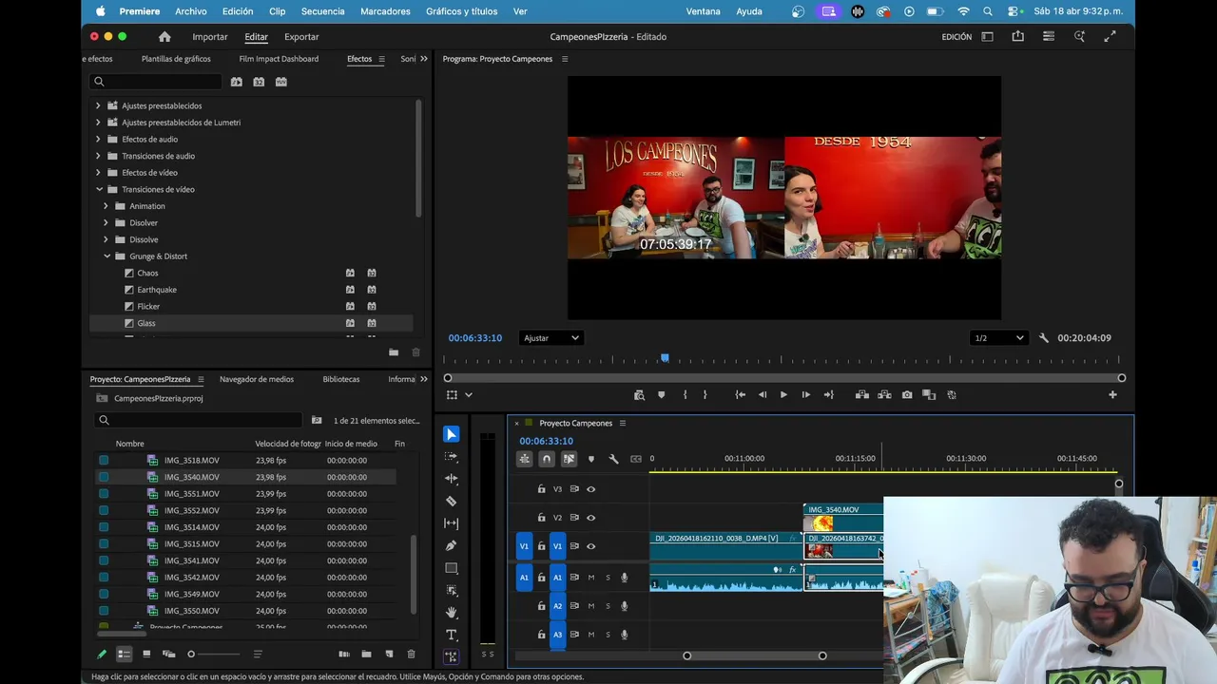Open timeline display settings wrench

pyautogui.click(x=613, y=459)
